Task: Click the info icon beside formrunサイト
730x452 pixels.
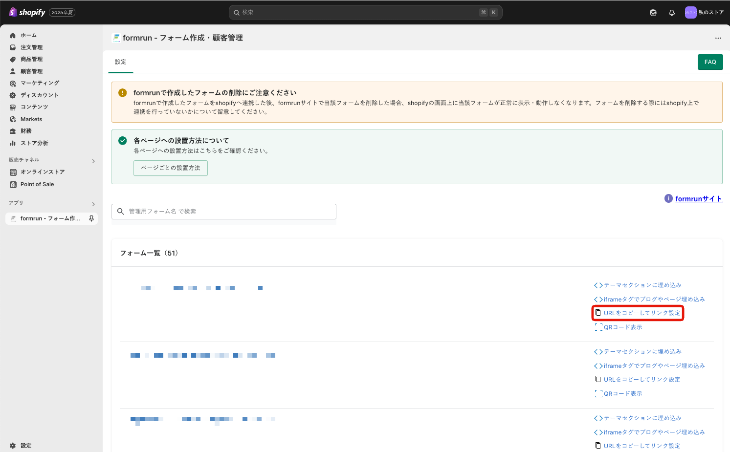Action: 668,198
